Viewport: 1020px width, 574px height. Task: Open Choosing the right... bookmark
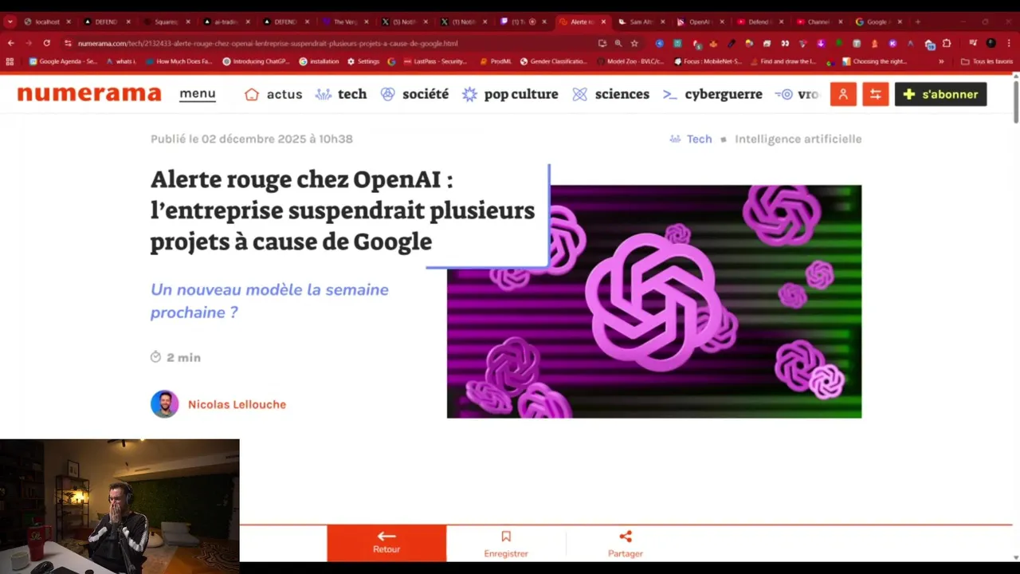point(874,61)
